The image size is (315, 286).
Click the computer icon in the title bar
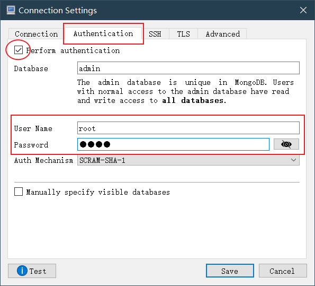[x=11, y=10]
